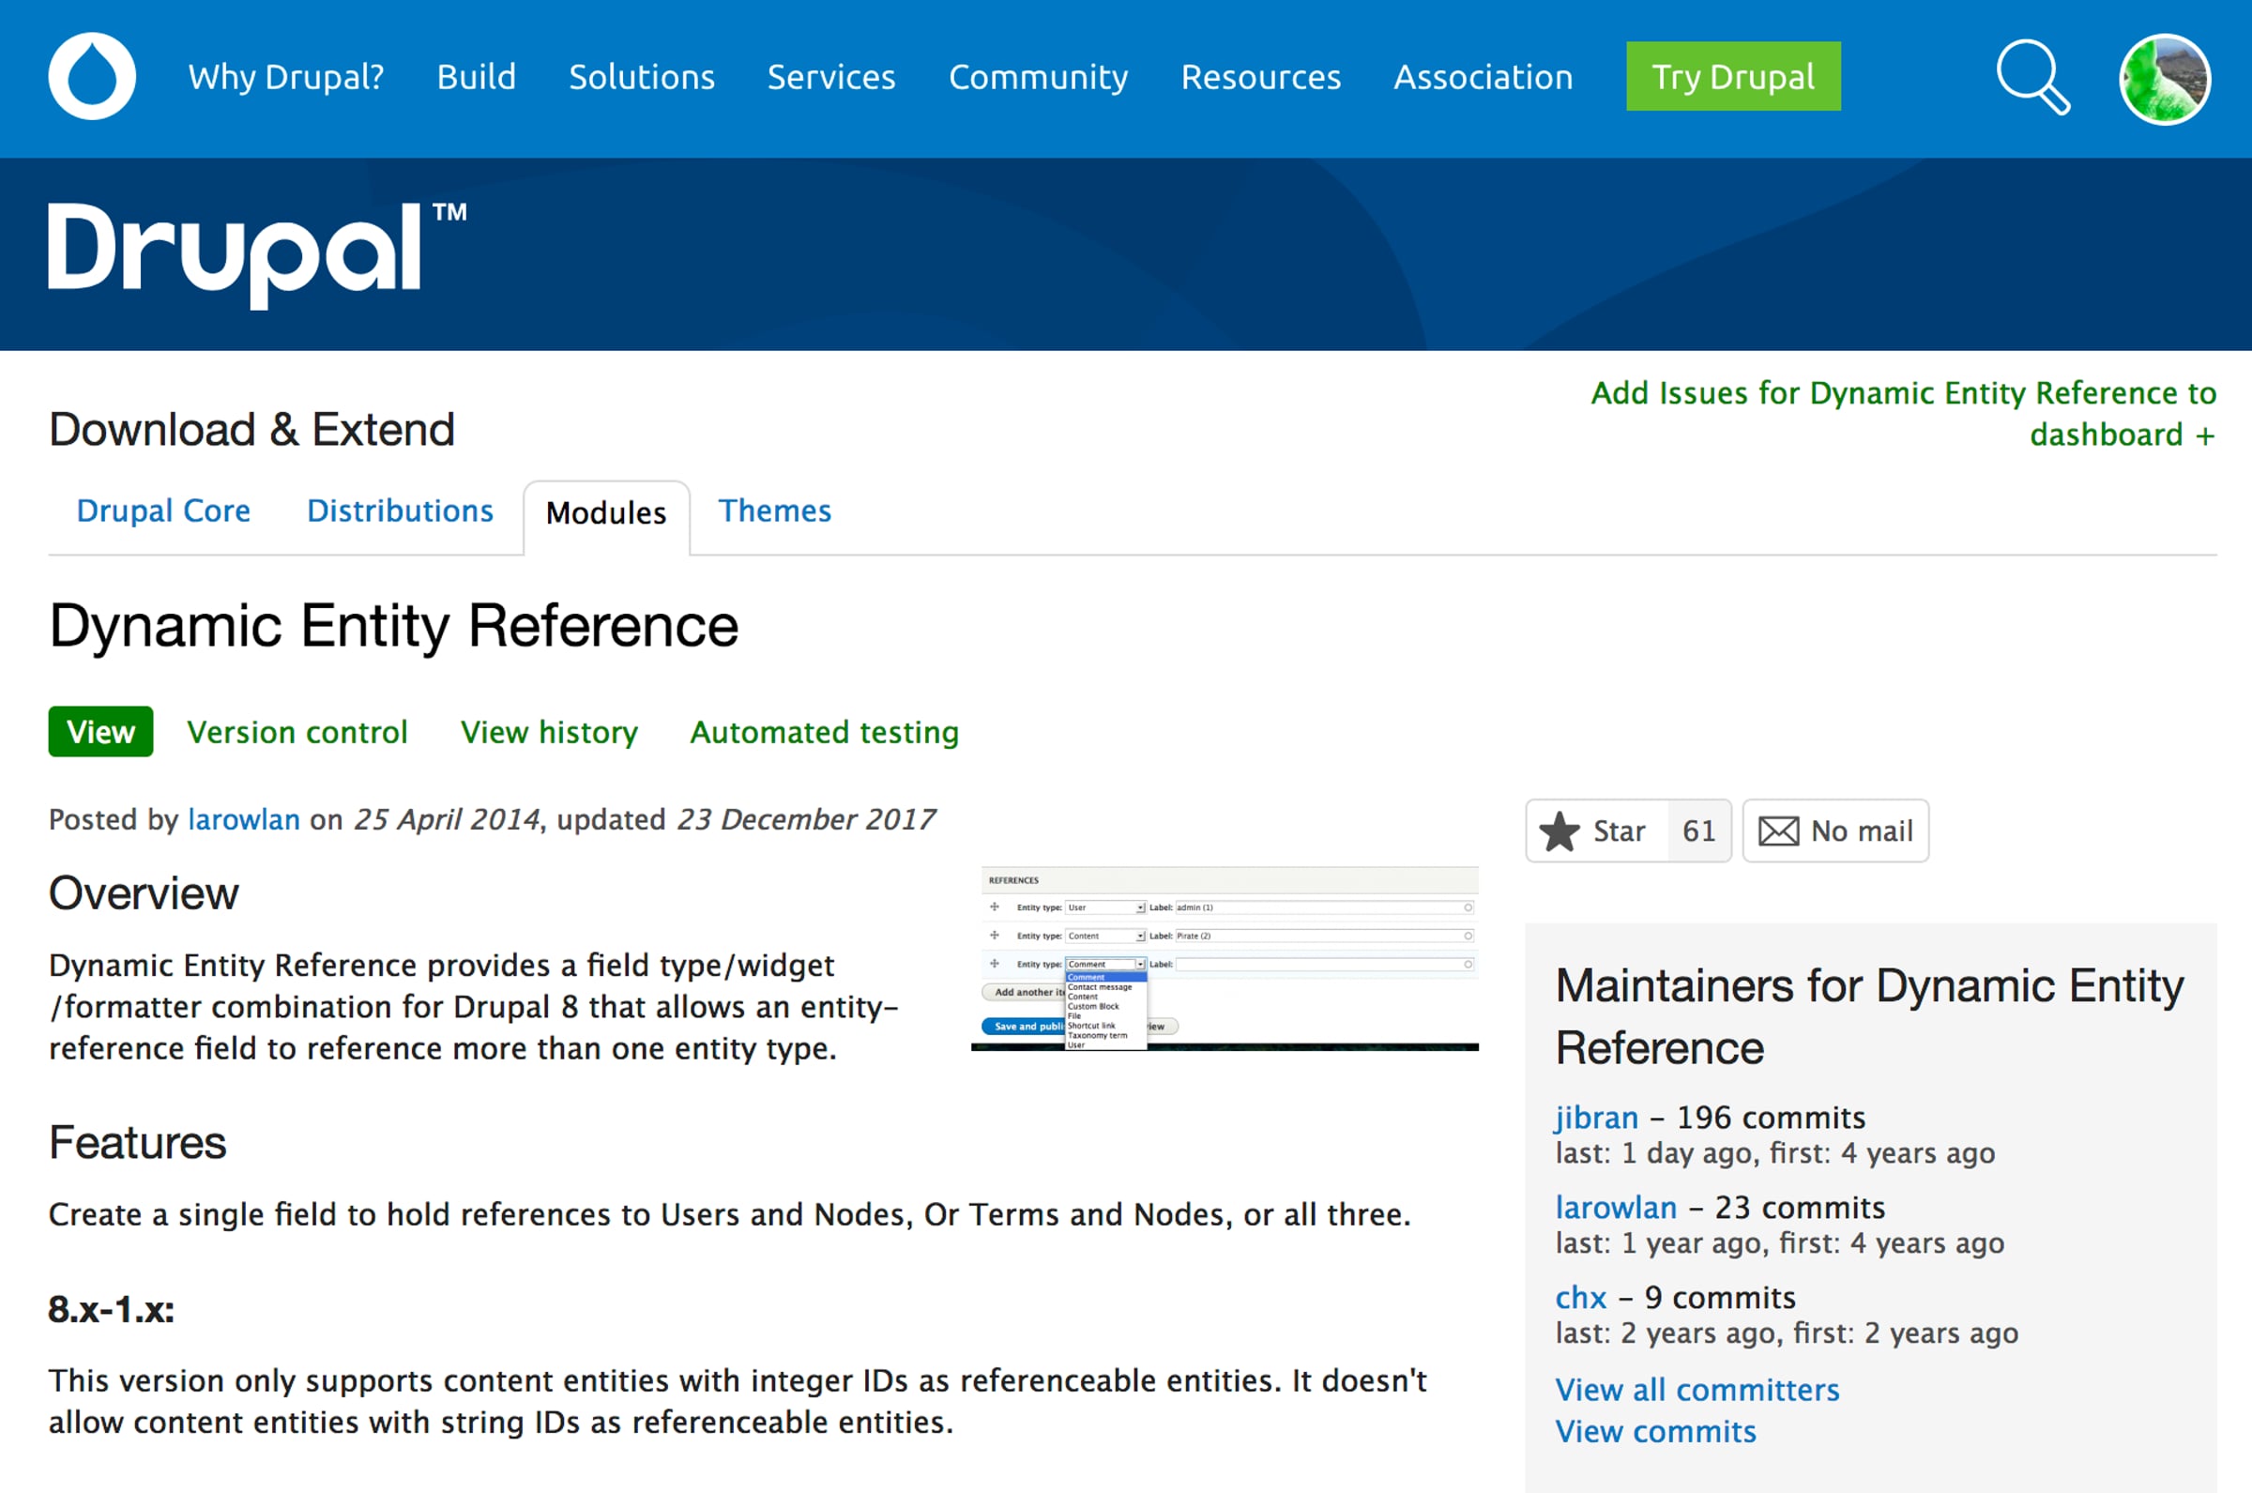
Task: Click 'last: 1 year ago, first: 4 years ago'
Action: coord(1780,1243)
